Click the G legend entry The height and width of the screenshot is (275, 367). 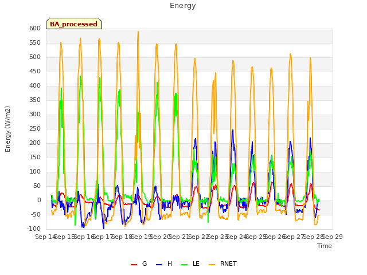(139, 264)
